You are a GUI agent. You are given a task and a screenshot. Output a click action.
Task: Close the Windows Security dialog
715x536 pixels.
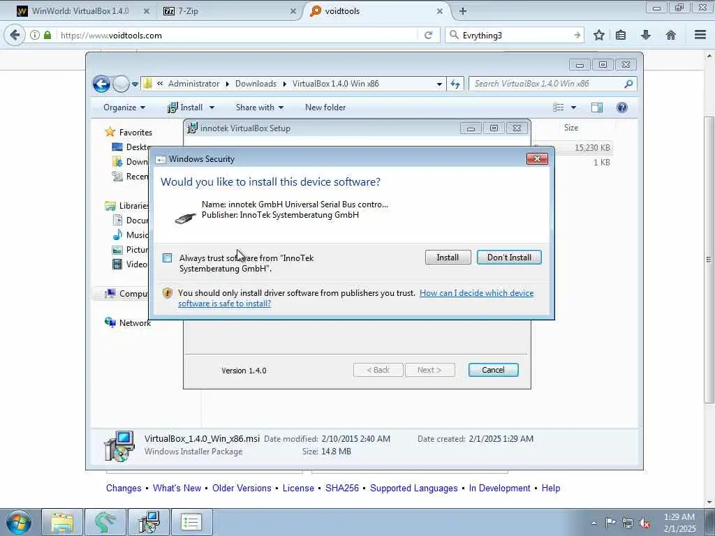tap(537, 158)
